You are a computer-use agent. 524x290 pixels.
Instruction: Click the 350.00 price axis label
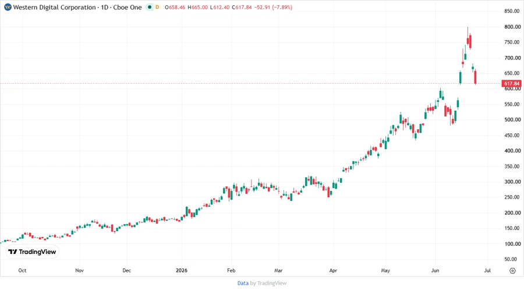click(x=512, y=167)
